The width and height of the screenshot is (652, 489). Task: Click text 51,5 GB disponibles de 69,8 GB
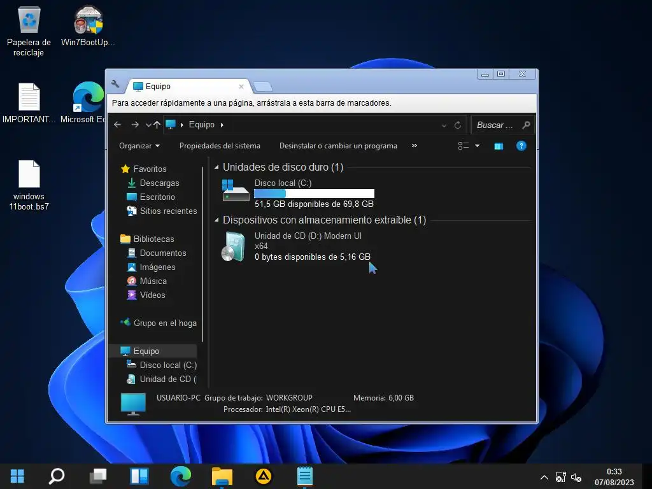[x=314, y=204]
